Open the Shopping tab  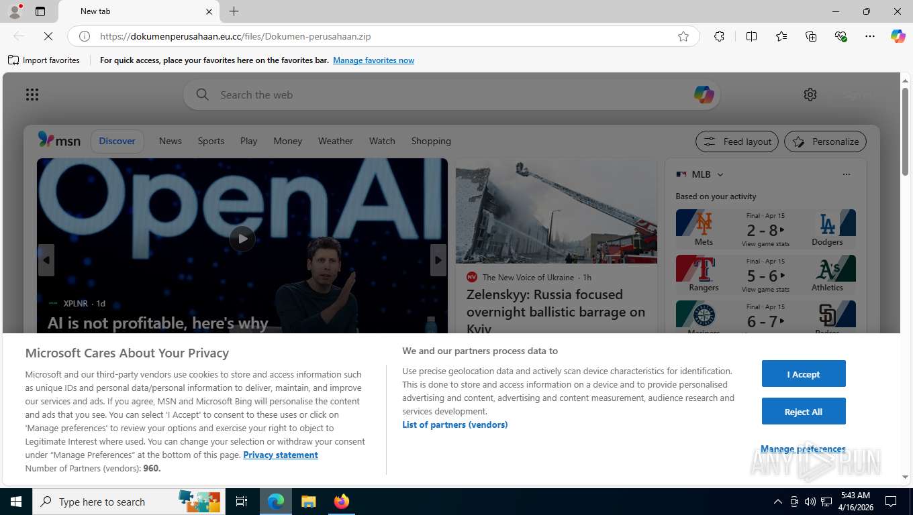(x=431, y=141)
